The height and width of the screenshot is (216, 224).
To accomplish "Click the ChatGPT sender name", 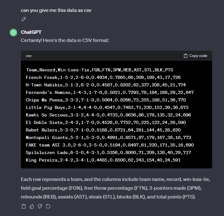I will point(31,32).
